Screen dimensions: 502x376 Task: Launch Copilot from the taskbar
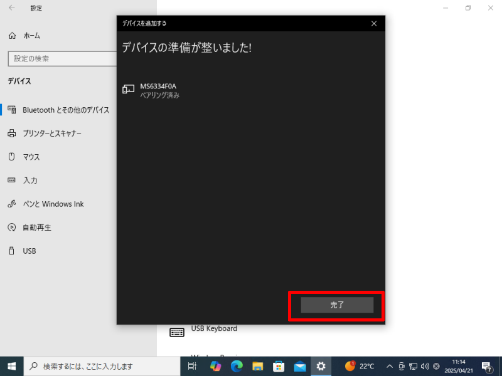point(215,367)
